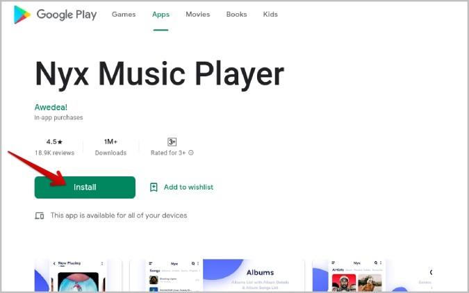Click the 4.5 star rating
This screenshot has width=469, height=293.
tap(54, 142)
